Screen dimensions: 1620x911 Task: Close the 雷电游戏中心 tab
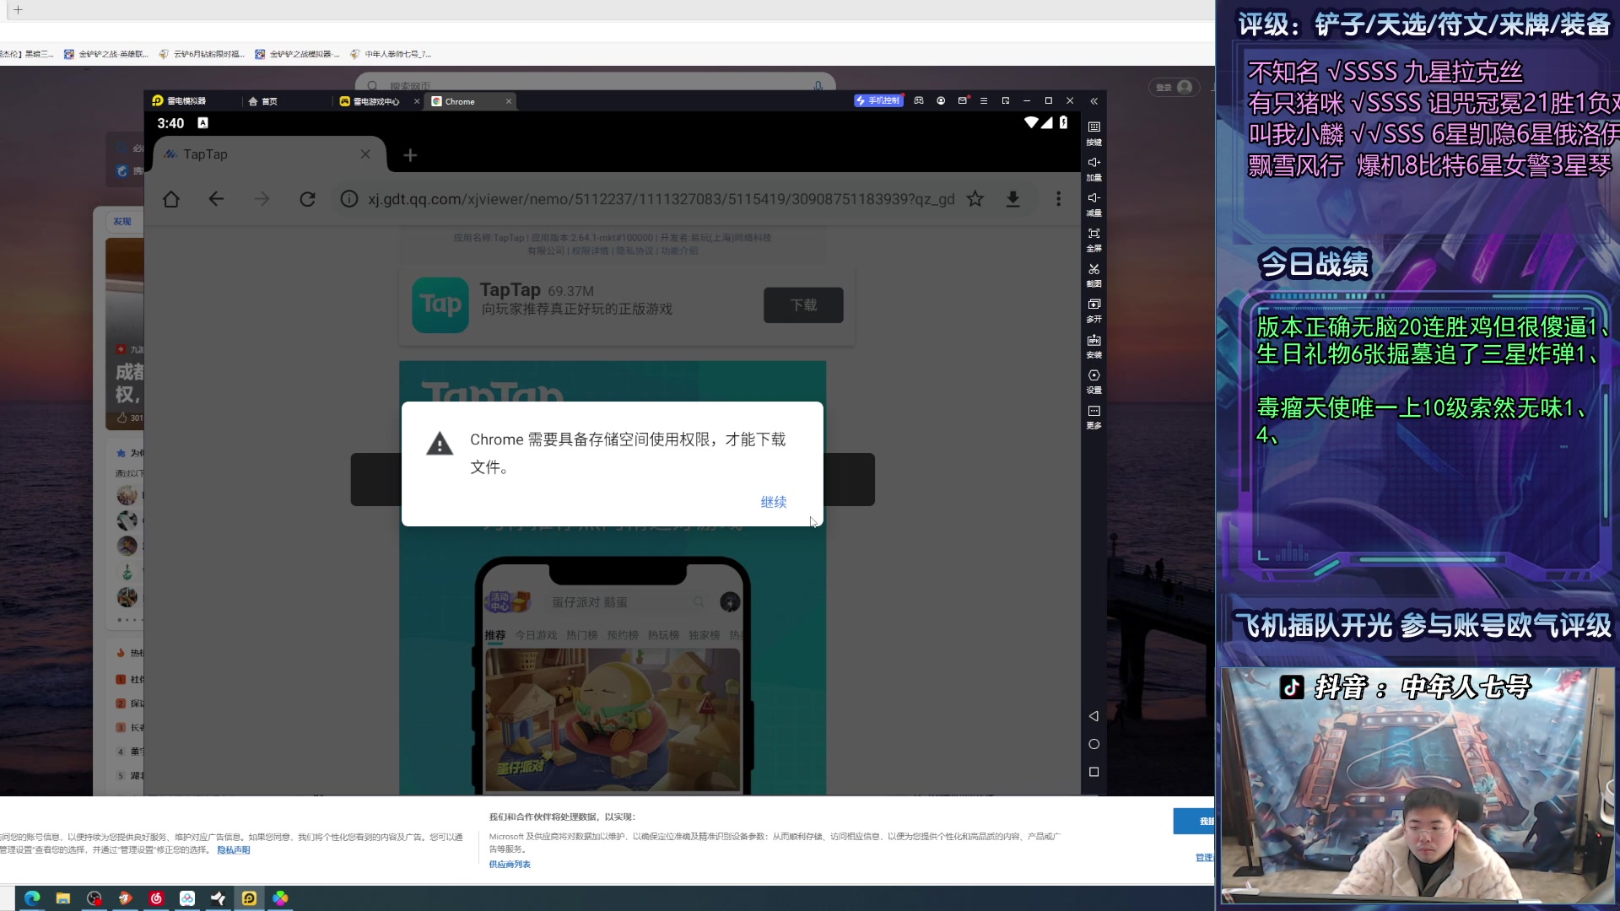point(417,101)
